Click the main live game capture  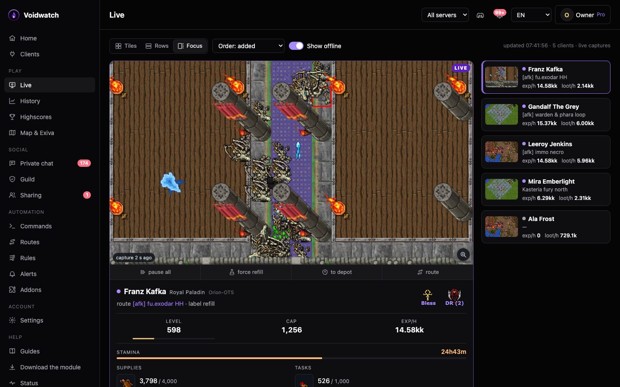(x=291, y=163)
